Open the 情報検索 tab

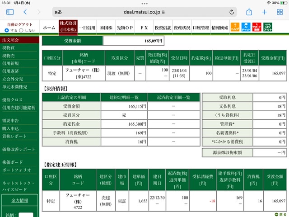click(220, 28)
